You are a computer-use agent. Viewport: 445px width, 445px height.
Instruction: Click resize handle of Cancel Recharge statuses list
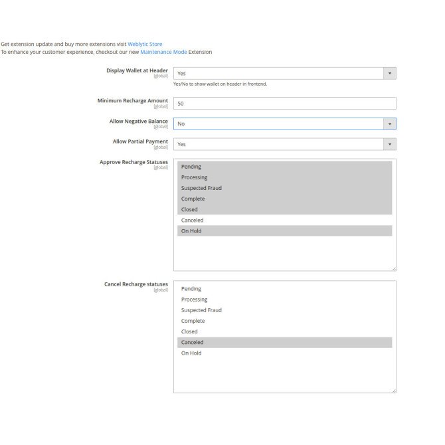[394, 391]
